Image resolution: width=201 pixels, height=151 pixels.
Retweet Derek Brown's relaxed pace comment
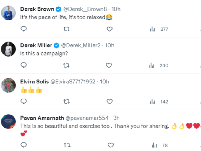[67, 29]
